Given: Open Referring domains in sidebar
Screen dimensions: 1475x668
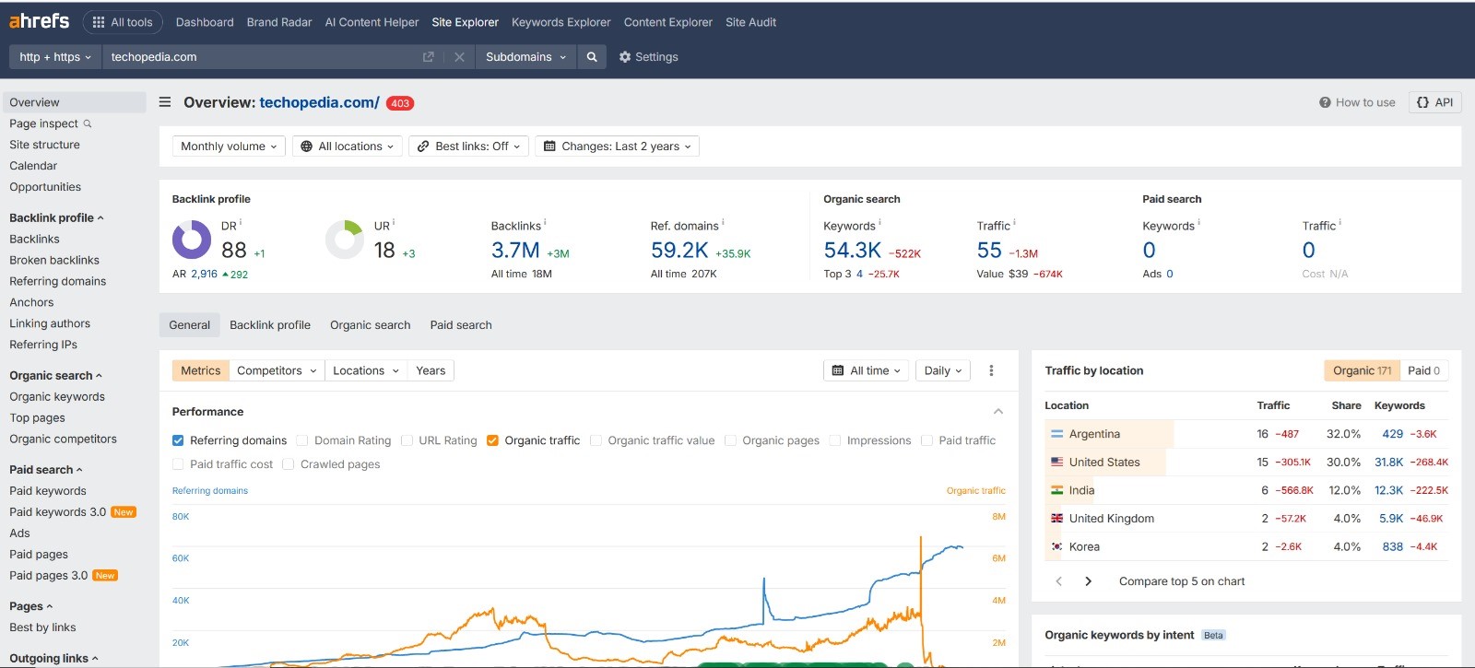Looking at the screenshot, I should (x=57, y=282).
